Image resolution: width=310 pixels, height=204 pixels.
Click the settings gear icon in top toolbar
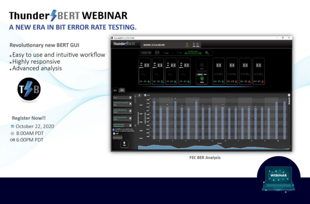pyautogui.click(x=207, y=53)
